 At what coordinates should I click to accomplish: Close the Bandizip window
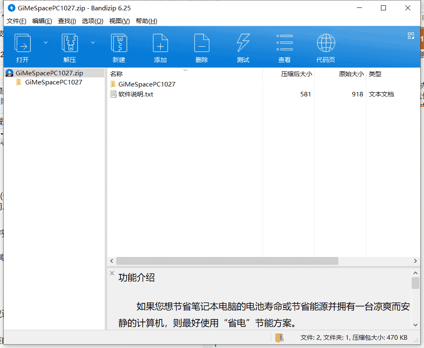pos(408,8)
